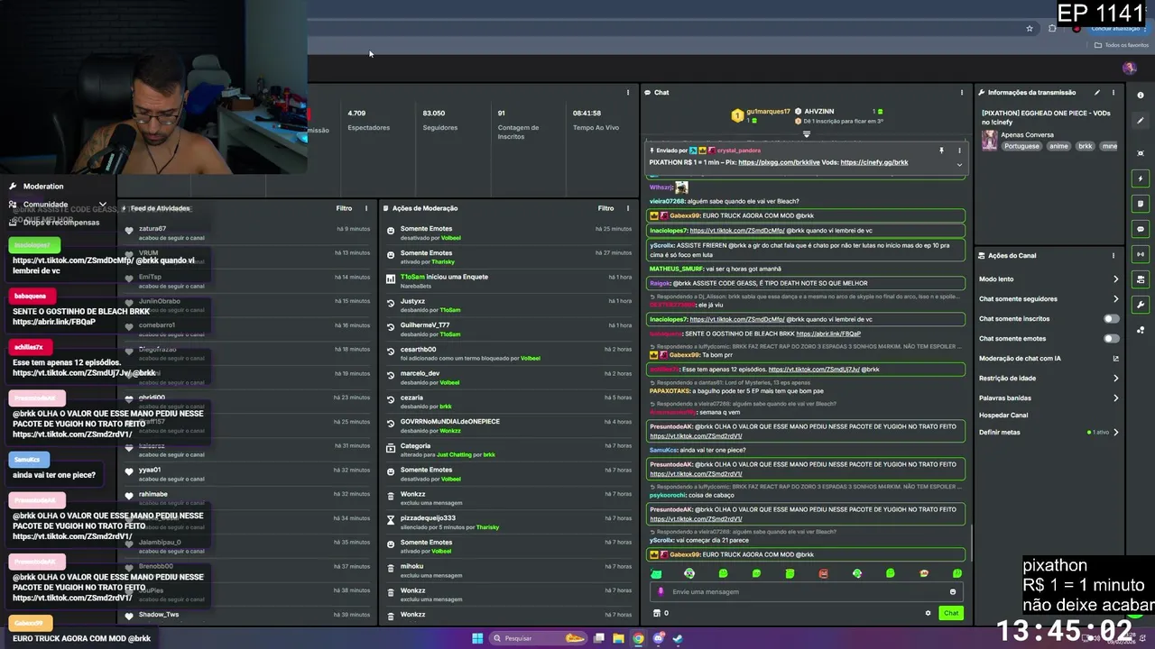
Task: Unpin the pinned chat message
Action: (941, 151)
